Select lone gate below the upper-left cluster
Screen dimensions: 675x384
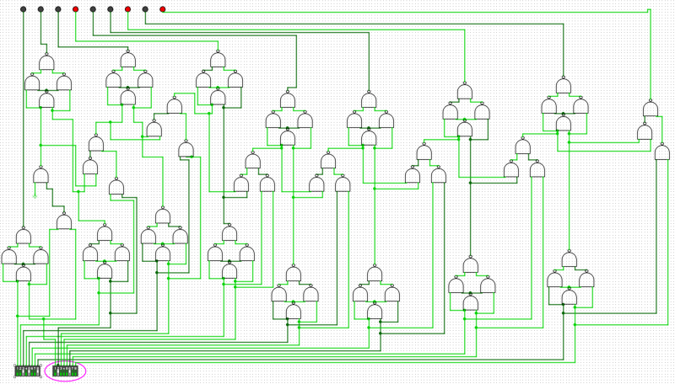(x=40, y=176)
